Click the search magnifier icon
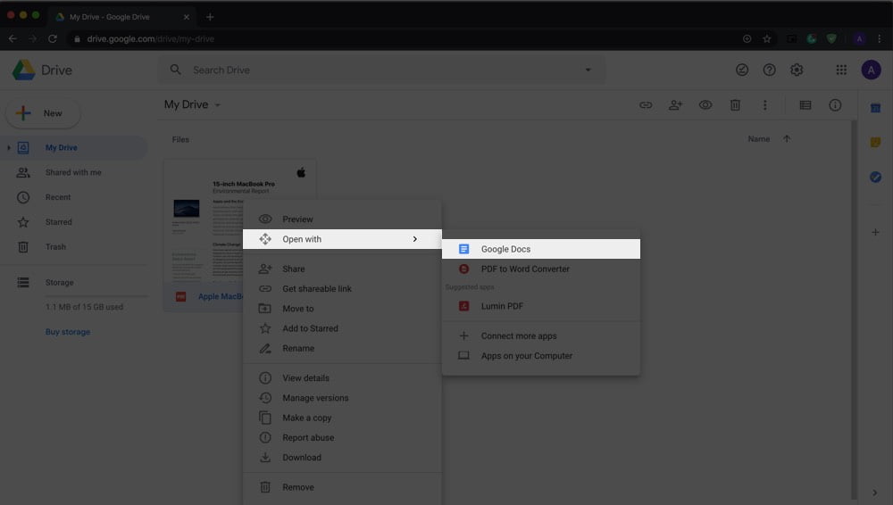Image resolution: width=893 pixels, height=505 pixels. (175, 70)
